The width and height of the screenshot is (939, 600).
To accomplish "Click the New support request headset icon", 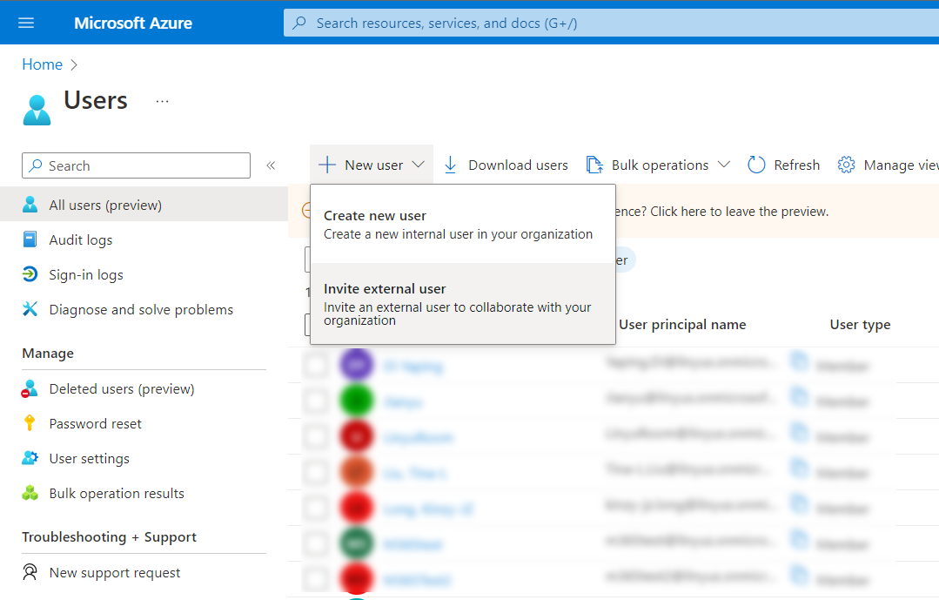I will tap(30, 572).
